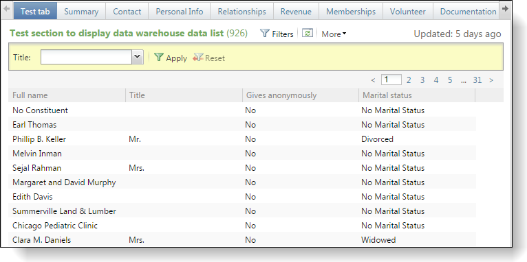527x262 pixels.
Task: Go to next page arrow
Action: point(491,80)
